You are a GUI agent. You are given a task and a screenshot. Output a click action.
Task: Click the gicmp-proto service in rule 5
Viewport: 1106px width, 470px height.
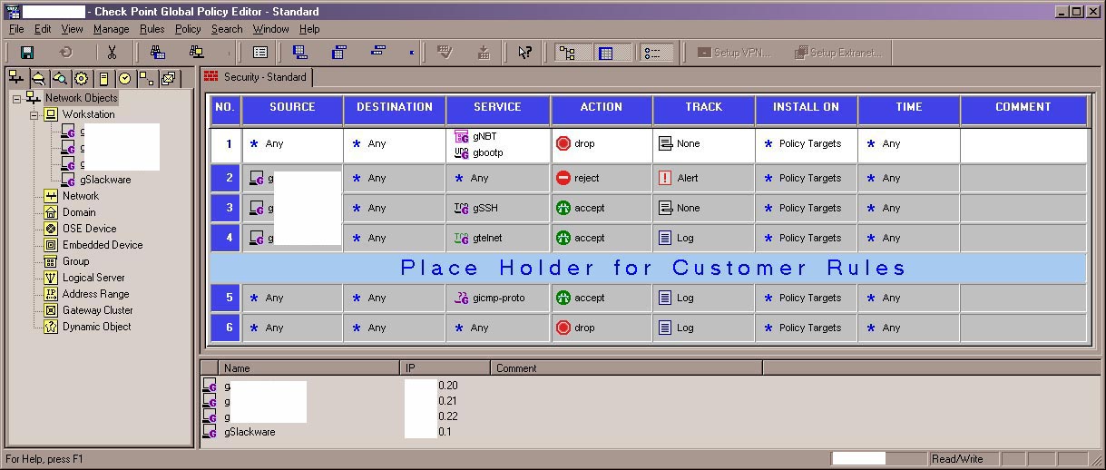click(498, 298)
